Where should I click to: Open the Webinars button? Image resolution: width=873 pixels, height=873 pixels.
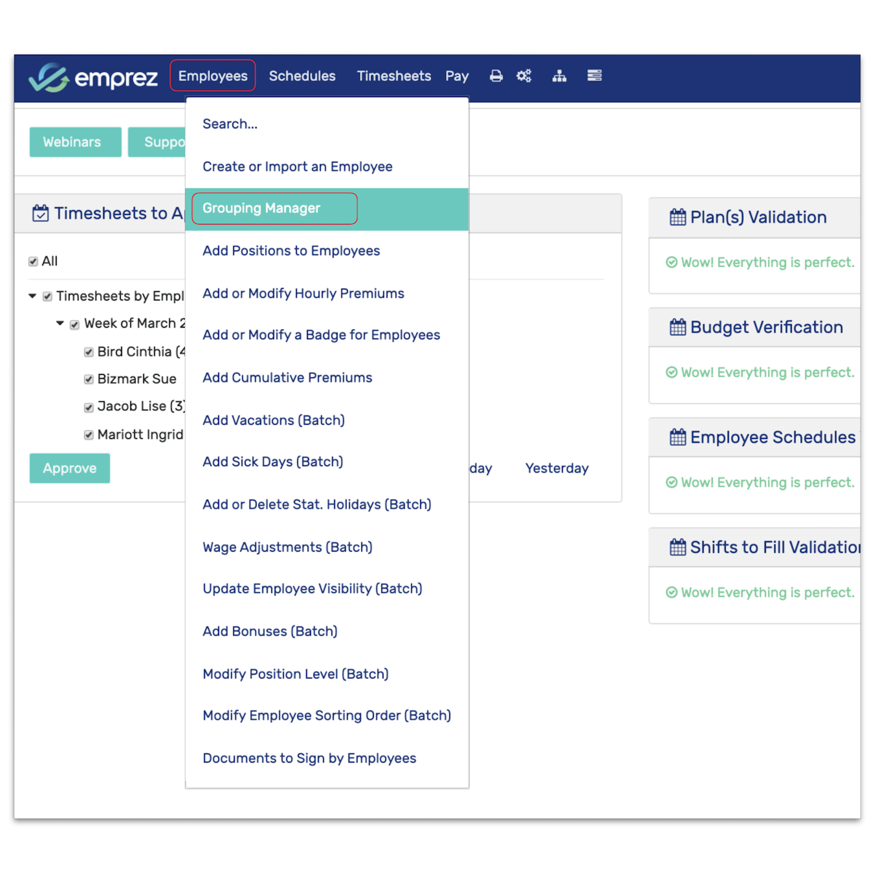coord(75,142)
